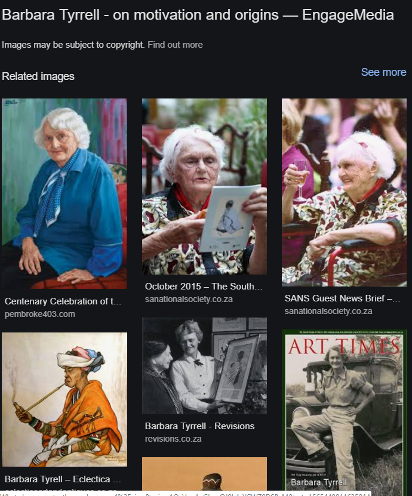The height and width of the screenshot is (496, 412).
Task: Open the photo of woman holding a wine glass
Action: point(344,192)
